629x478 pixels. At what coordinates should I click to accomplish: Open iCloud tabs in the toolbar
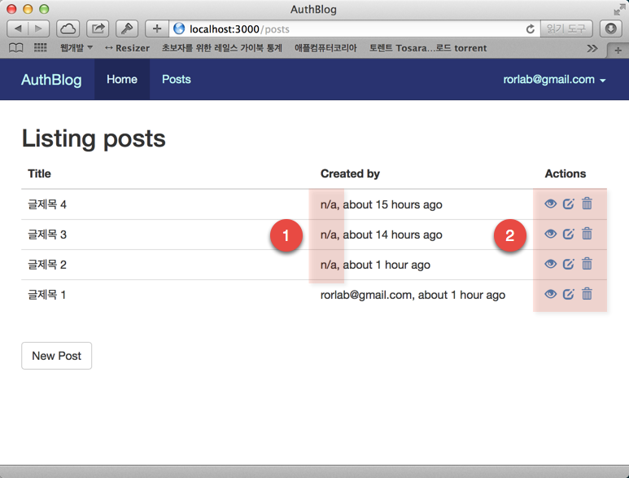[x=68, y=29]
